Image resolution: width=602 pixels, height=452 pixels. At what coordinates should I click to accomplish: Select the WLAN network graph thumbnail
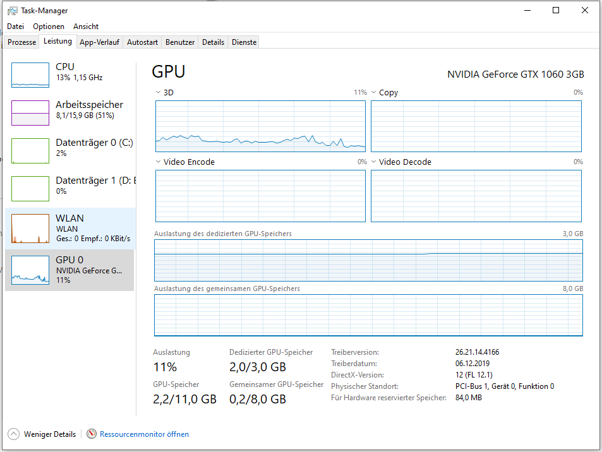30,229
